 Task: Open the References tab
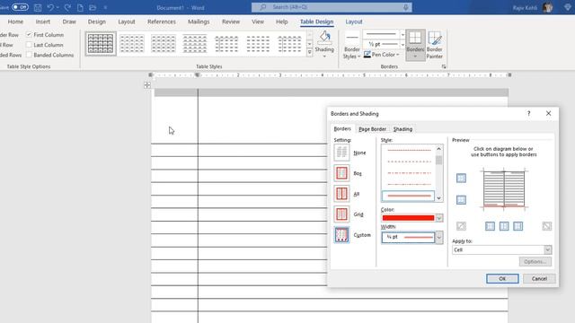pyautogui.click(x=162, y=22)
